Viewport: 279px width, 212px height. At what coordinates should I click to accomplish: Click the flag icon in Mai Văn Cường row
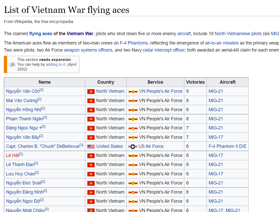pyautogui.click(x=91, y=101)
